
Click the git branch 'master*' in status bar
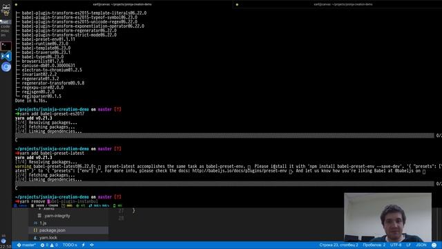tap(26, 245)
